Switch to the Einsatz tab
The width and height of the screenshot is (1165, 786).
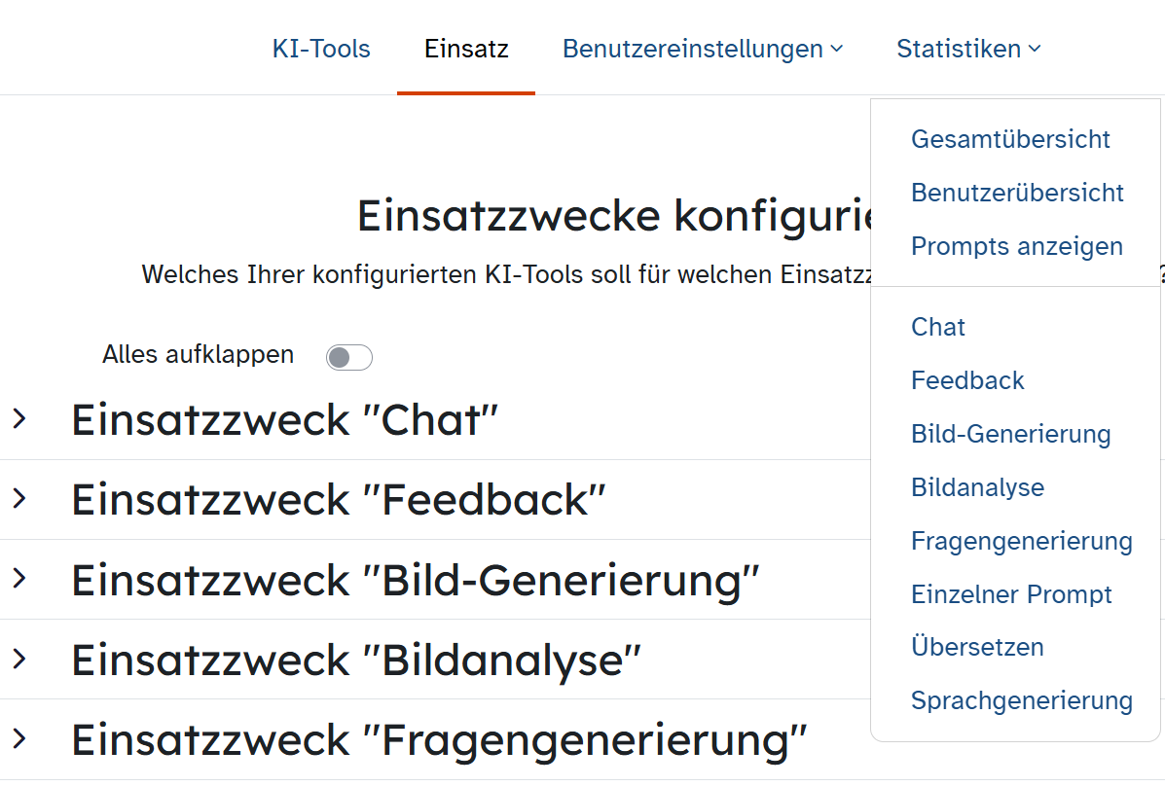tap(466, 49)
